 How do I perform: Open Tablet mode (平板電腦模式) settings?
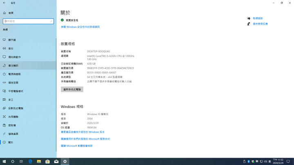(x=28, y=91)
